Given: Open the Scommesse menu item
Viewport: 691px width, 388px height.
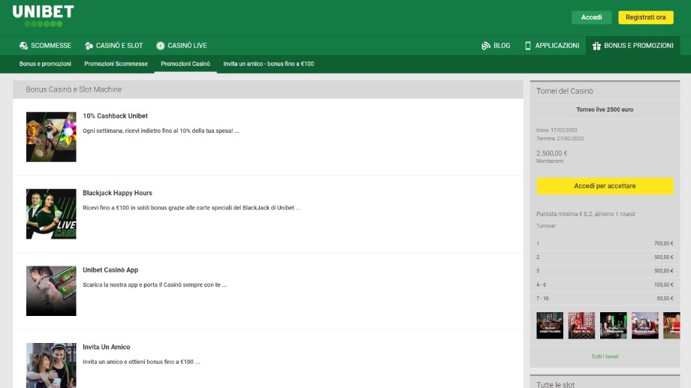Looking at the screenshot, I should pyautogui.click(x=45, y=45).
